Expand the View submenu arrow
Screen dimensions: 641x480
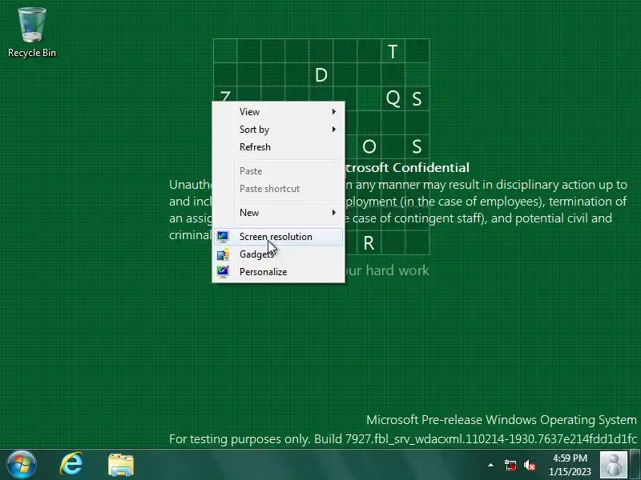tap(334, 112)
